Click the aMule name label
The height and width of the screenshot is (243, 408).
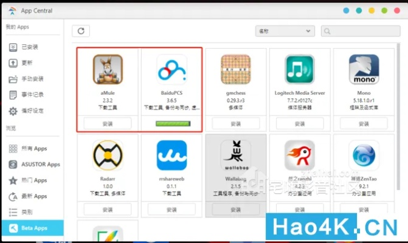[x=108, y=93]
